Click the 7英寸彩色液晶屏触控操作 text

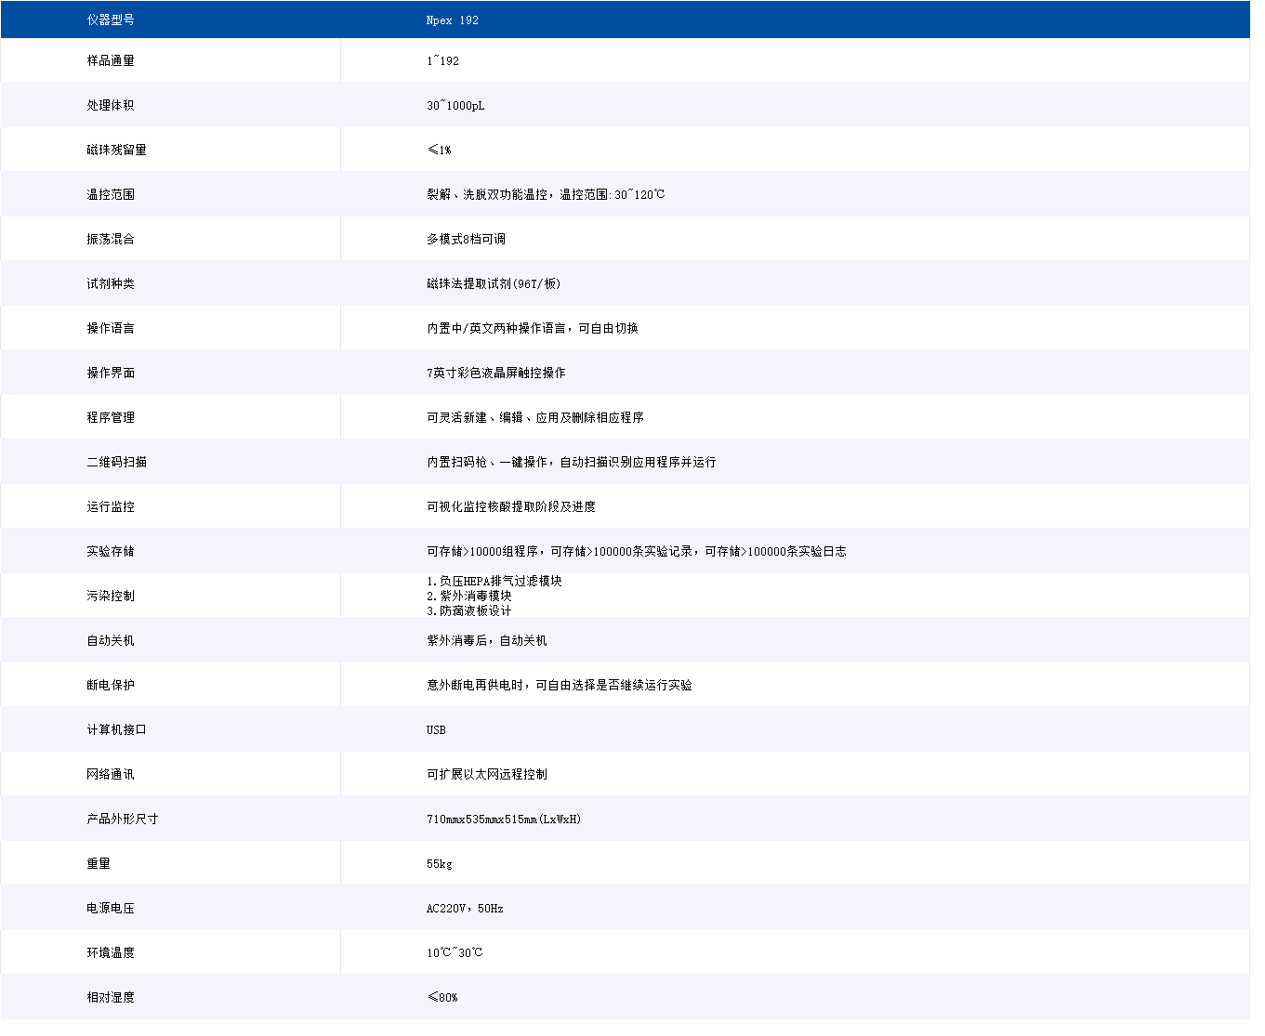495,373
